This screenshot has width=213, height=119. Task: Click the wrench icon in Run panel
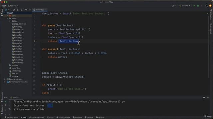tap(5, 105)
